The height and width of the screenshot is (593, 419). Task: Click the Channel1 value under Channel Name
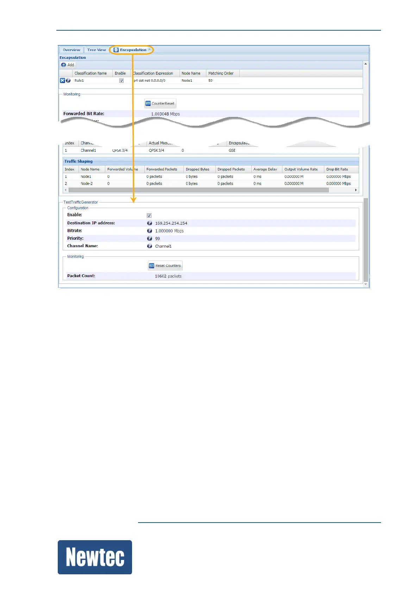click(163, 246)
